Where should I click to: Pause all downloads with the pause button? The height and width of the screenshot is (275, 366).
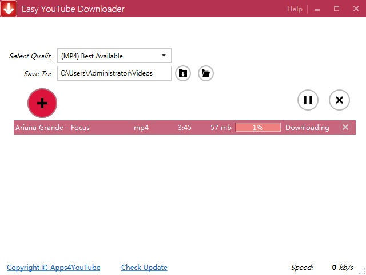(308, 100)
